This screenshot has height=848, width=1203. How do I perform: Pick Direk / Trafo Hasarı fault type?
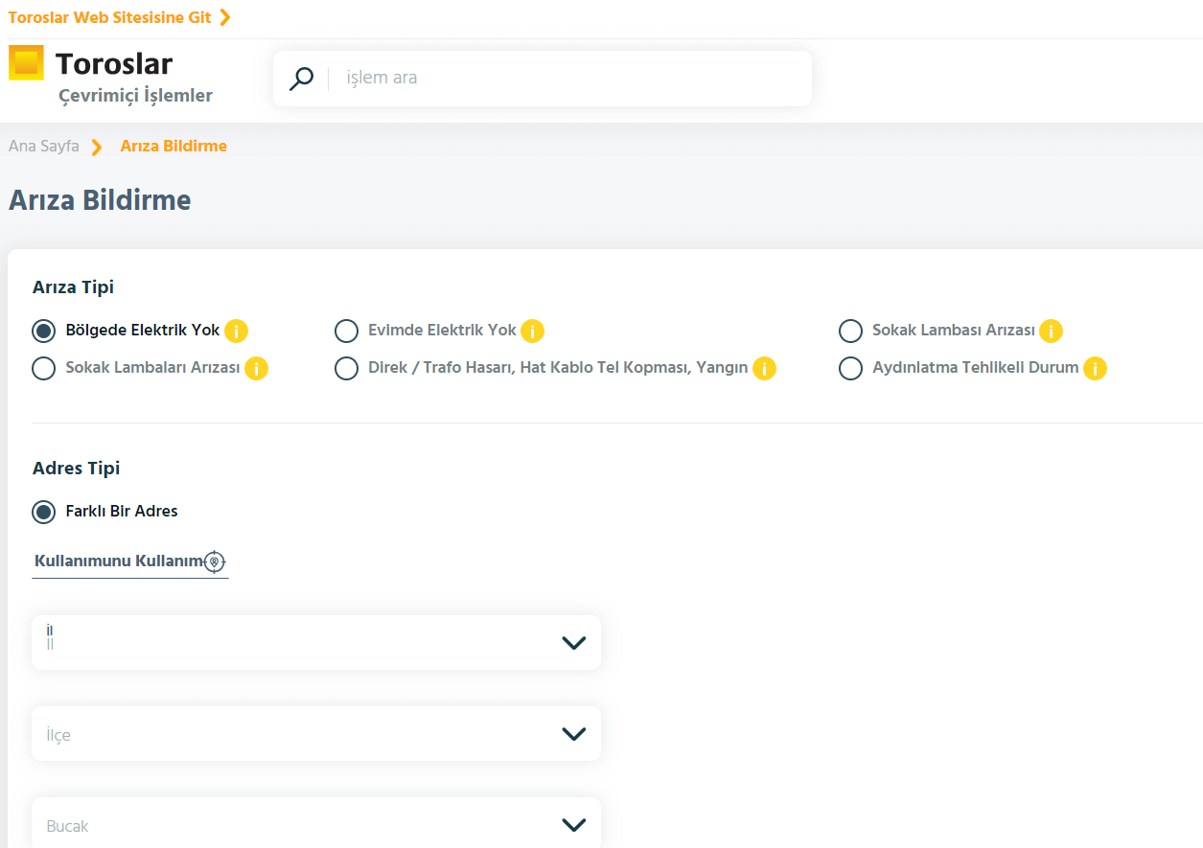[x=346, y=369]
